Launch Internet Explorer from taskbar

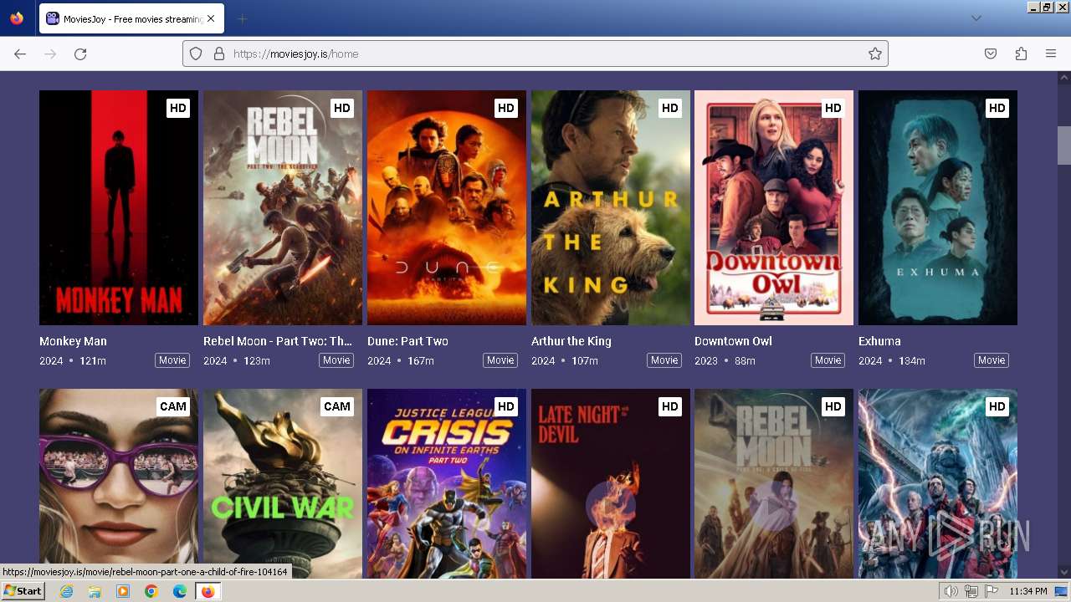coord(67,591)
